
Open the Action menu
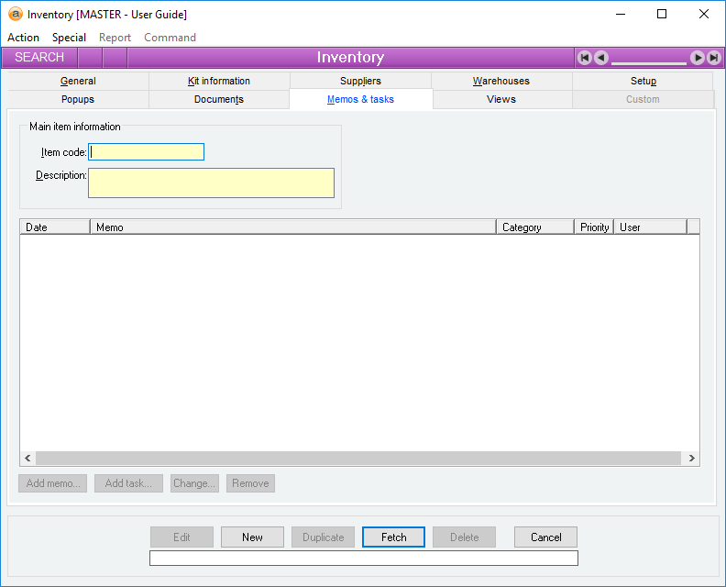pos(23,38)
